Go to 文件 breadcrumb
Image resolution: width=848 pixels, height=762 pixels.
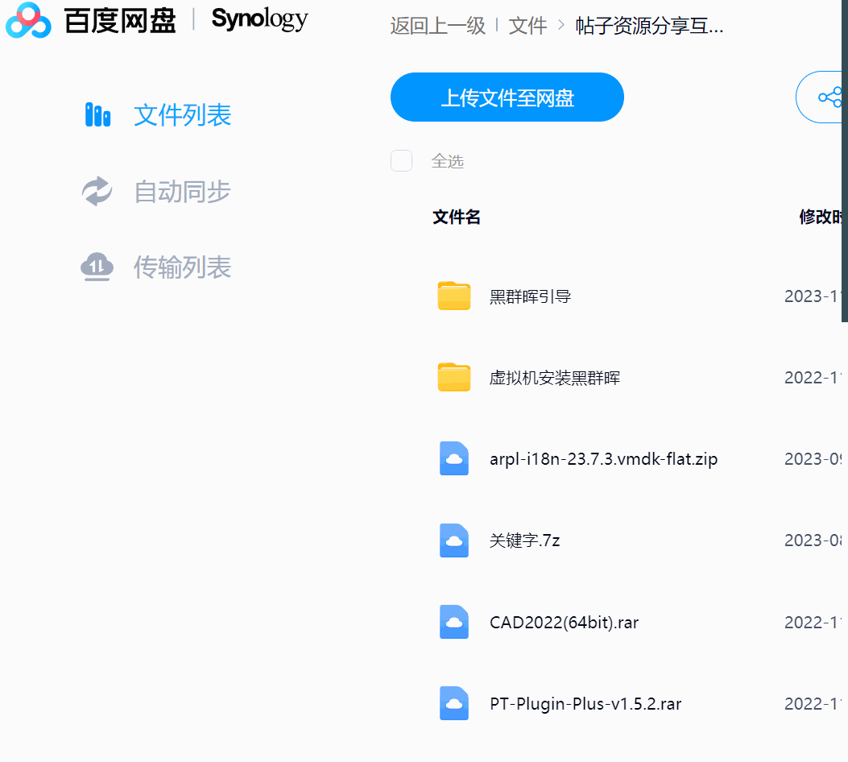pos(528,26)
